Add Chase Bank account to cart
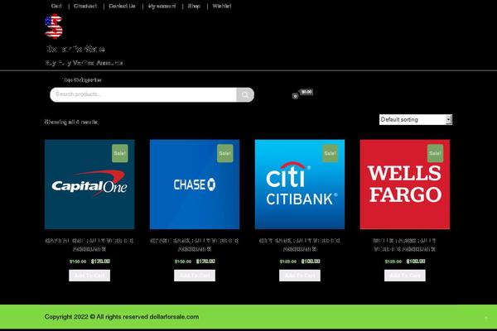The height and width of the screenshot is (331, 497). 195,276
